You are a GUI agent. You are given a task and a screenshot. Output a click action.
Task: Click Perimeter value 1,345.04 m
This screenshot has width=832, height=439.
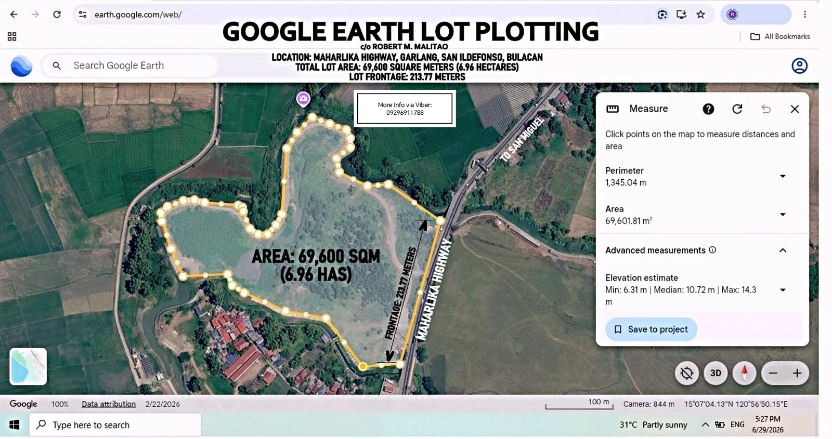[x=626, y=182]
